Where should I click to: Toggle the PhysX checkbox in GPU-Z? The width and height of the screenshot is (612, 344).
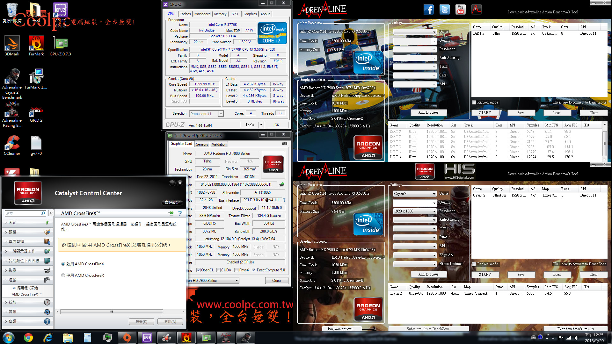pos(236,270)
